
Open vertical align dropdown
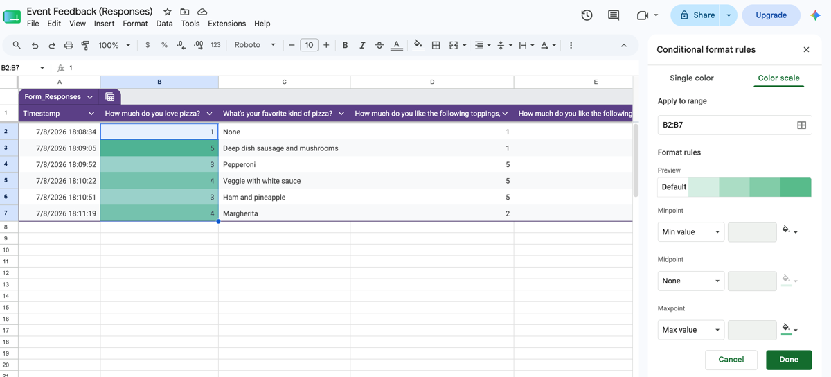click(x=505, y=45)
